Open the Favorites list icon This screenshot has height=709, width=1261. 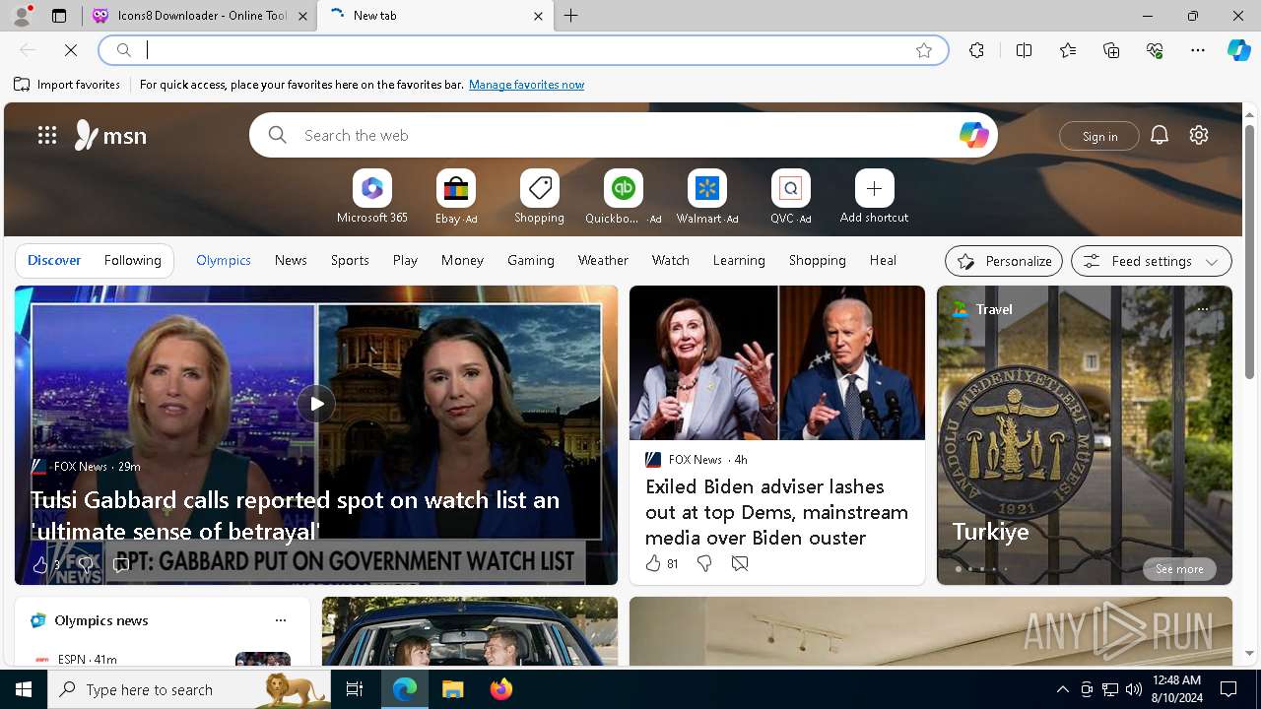1068,50
